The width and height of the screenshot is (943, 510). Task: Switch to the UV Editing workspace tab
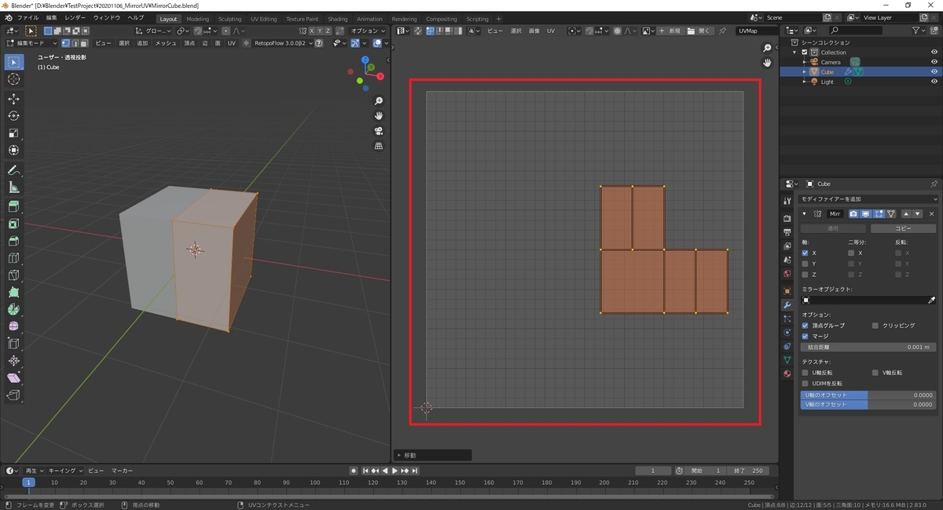[263, 19]
